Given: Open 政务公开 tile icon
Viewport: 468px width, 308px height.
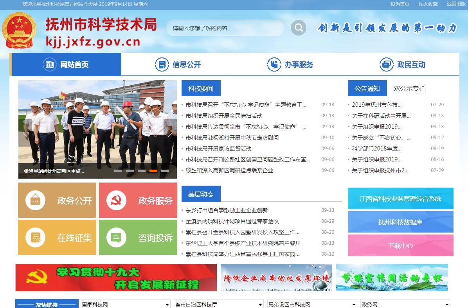Looking at the screenshot, I should [35, 201].
